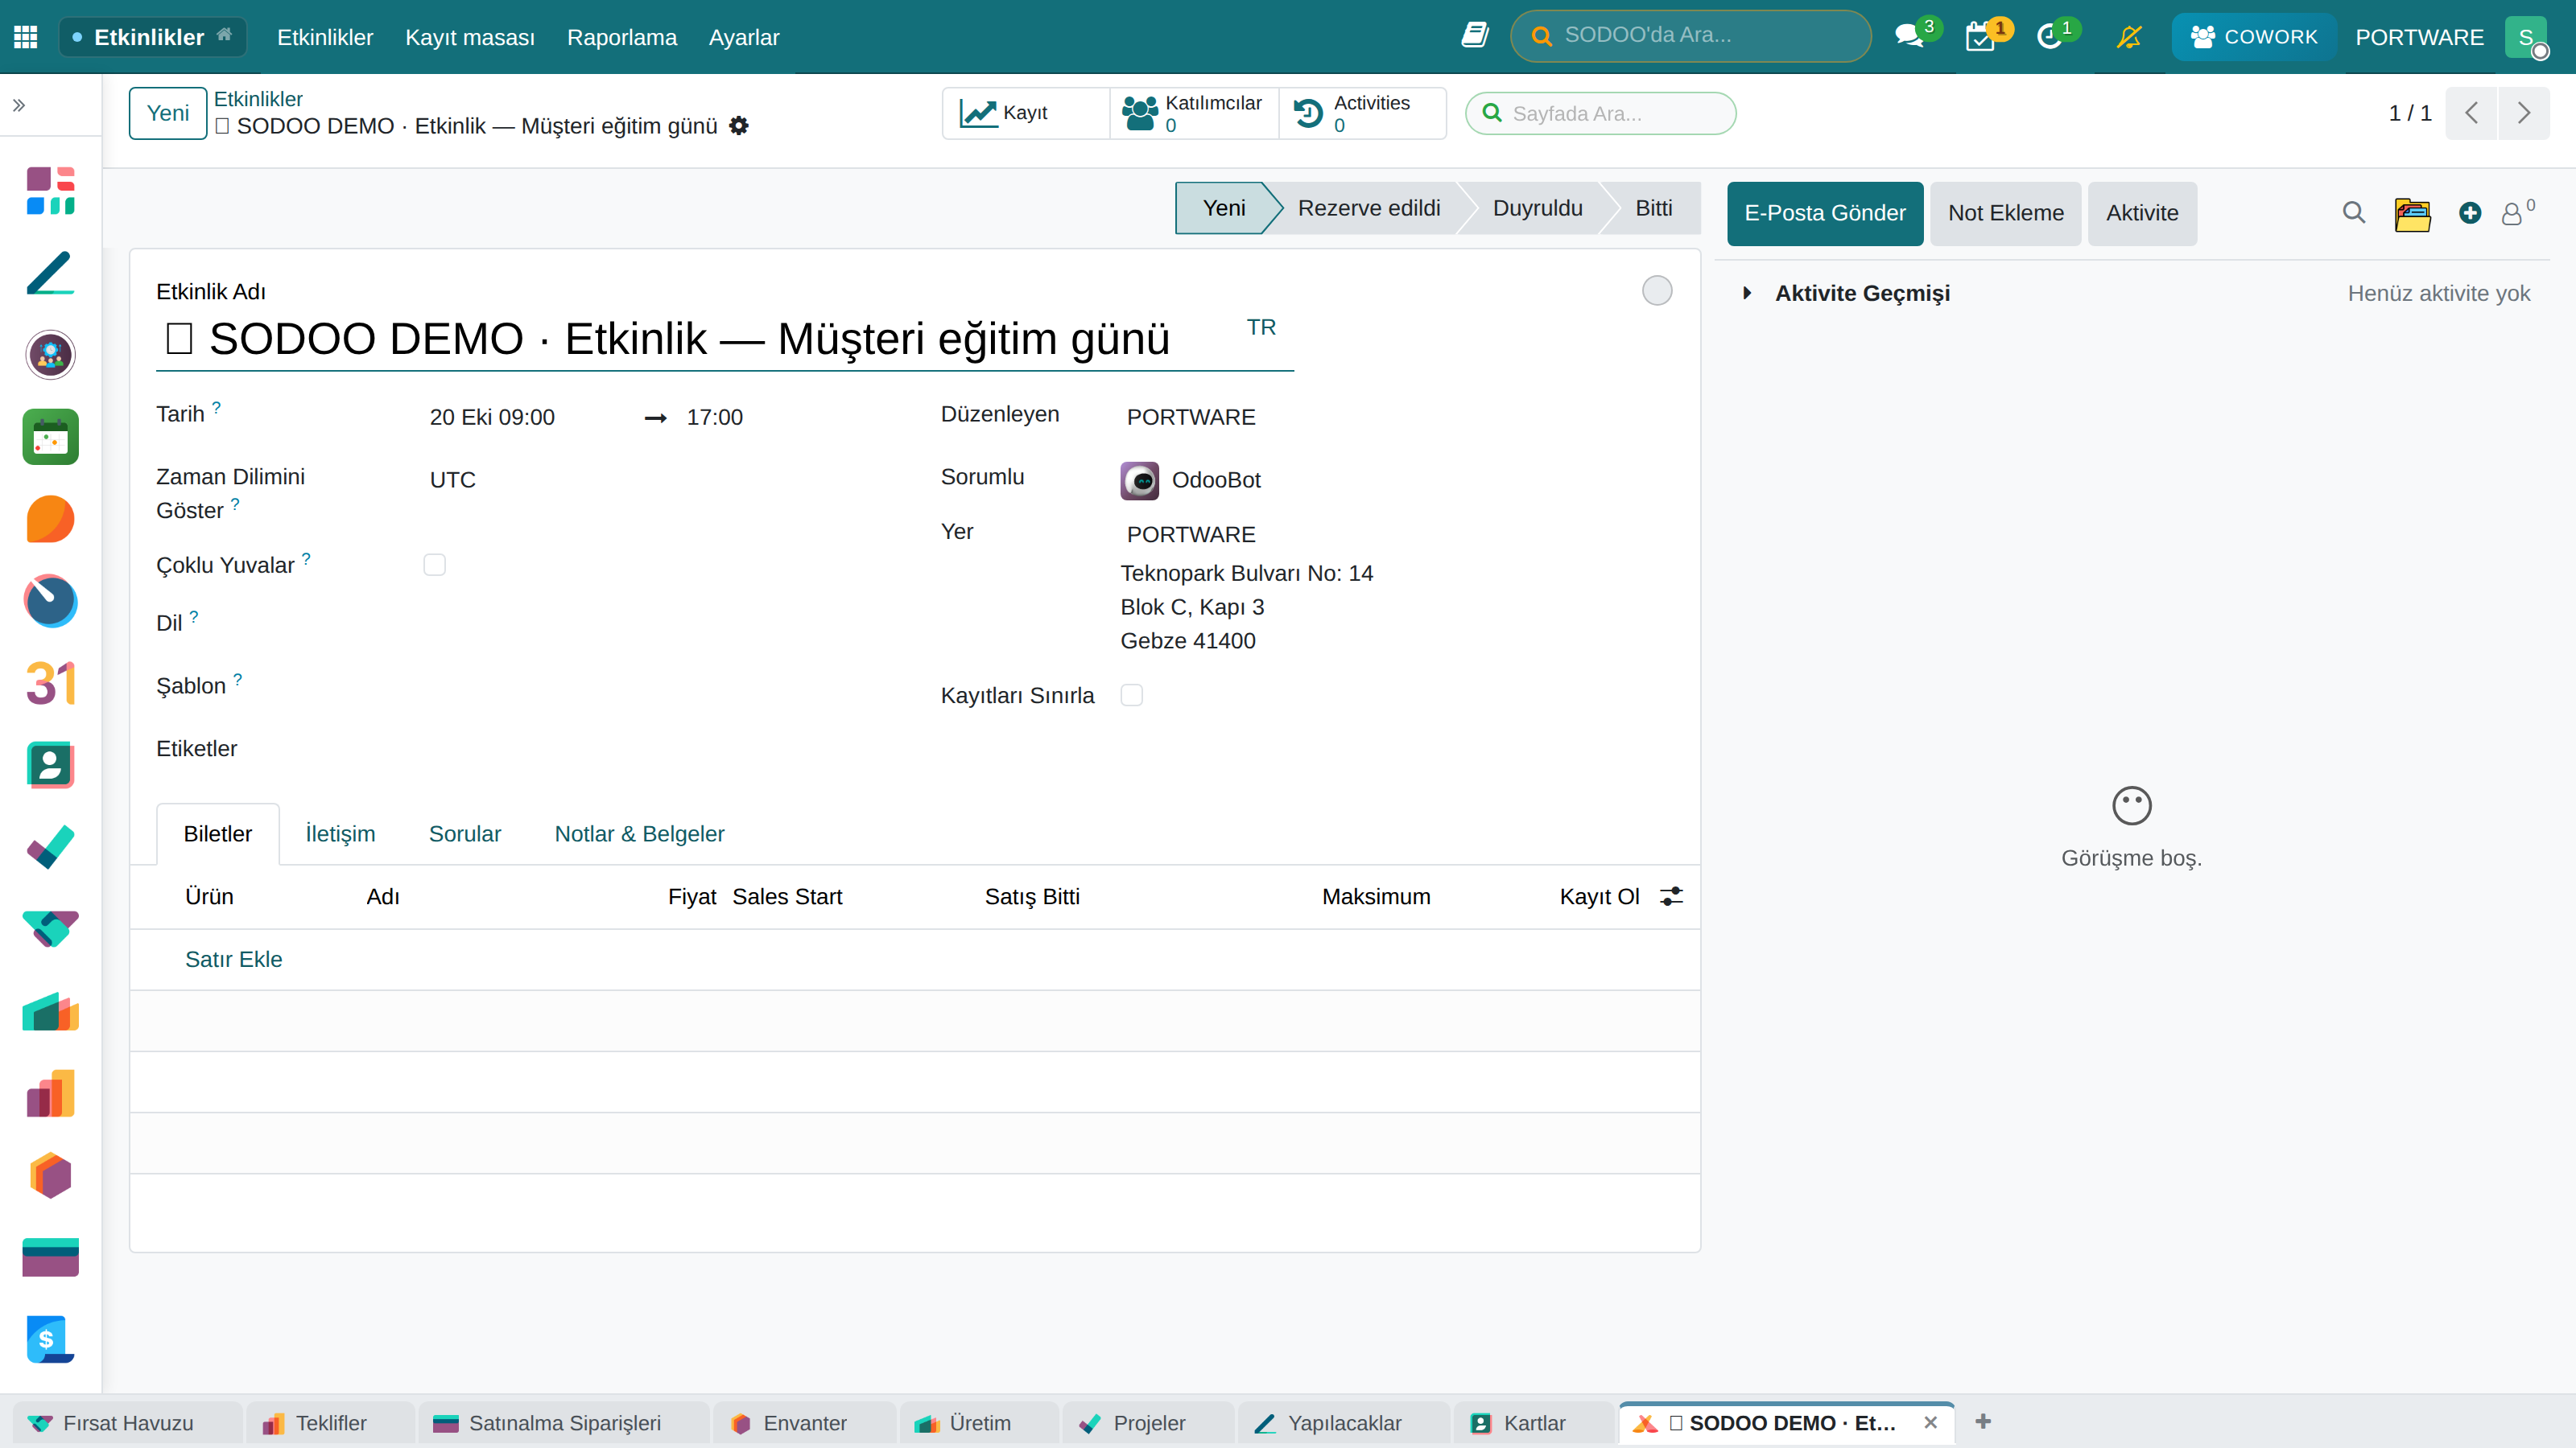Open the handshake CRM app in sidebar
The height and width of the screenshot is (1448, 2576).
tap(50, 929)
